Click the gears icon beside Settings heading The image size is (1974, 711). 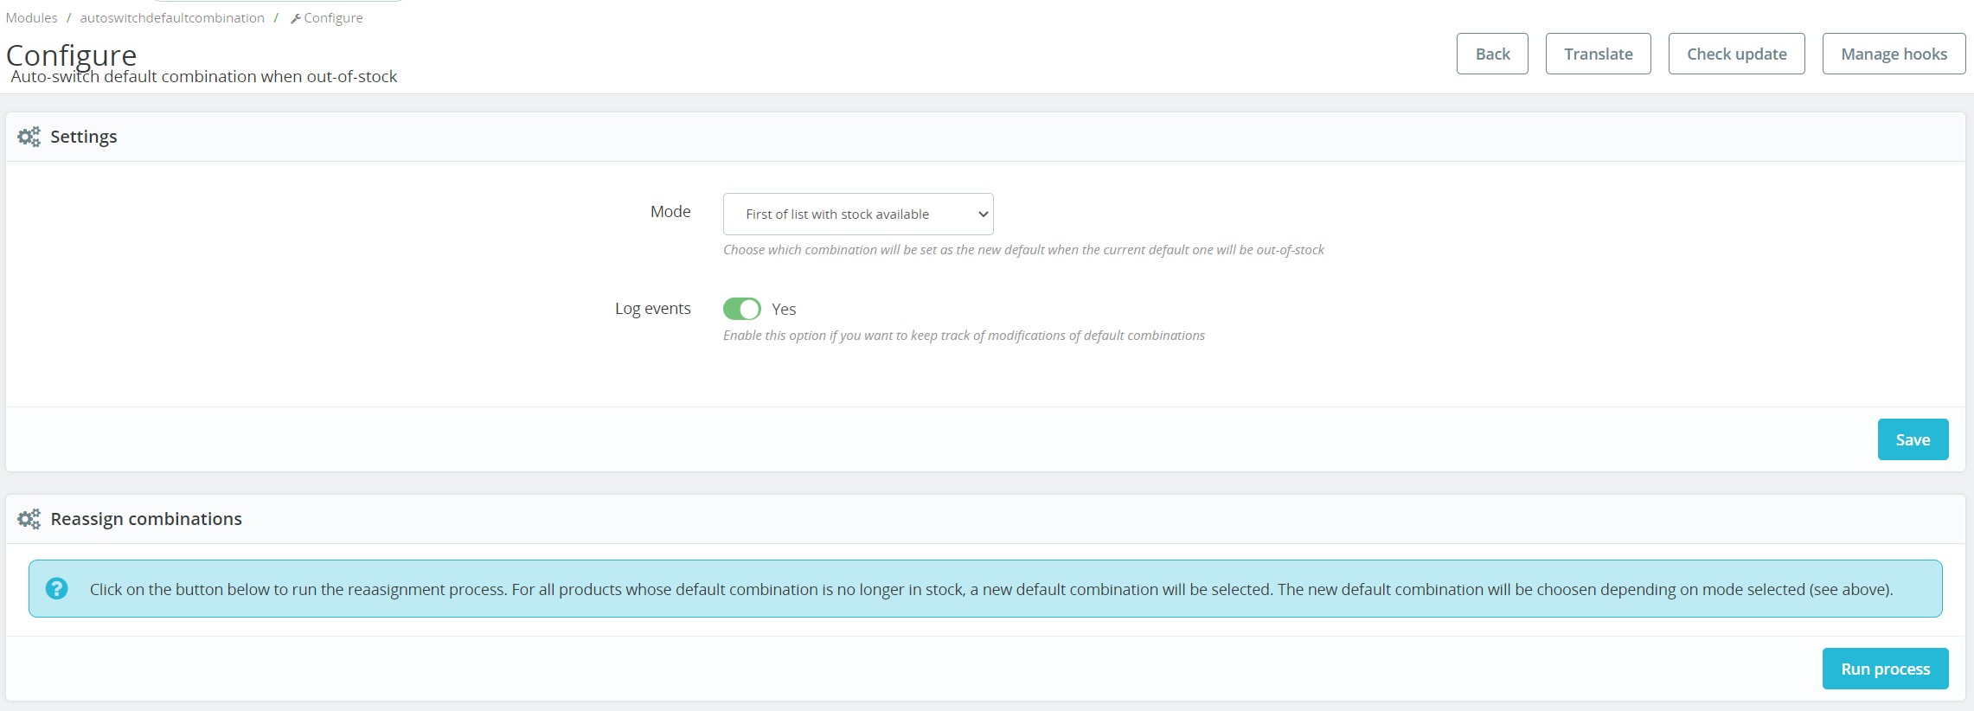[29, 137]
